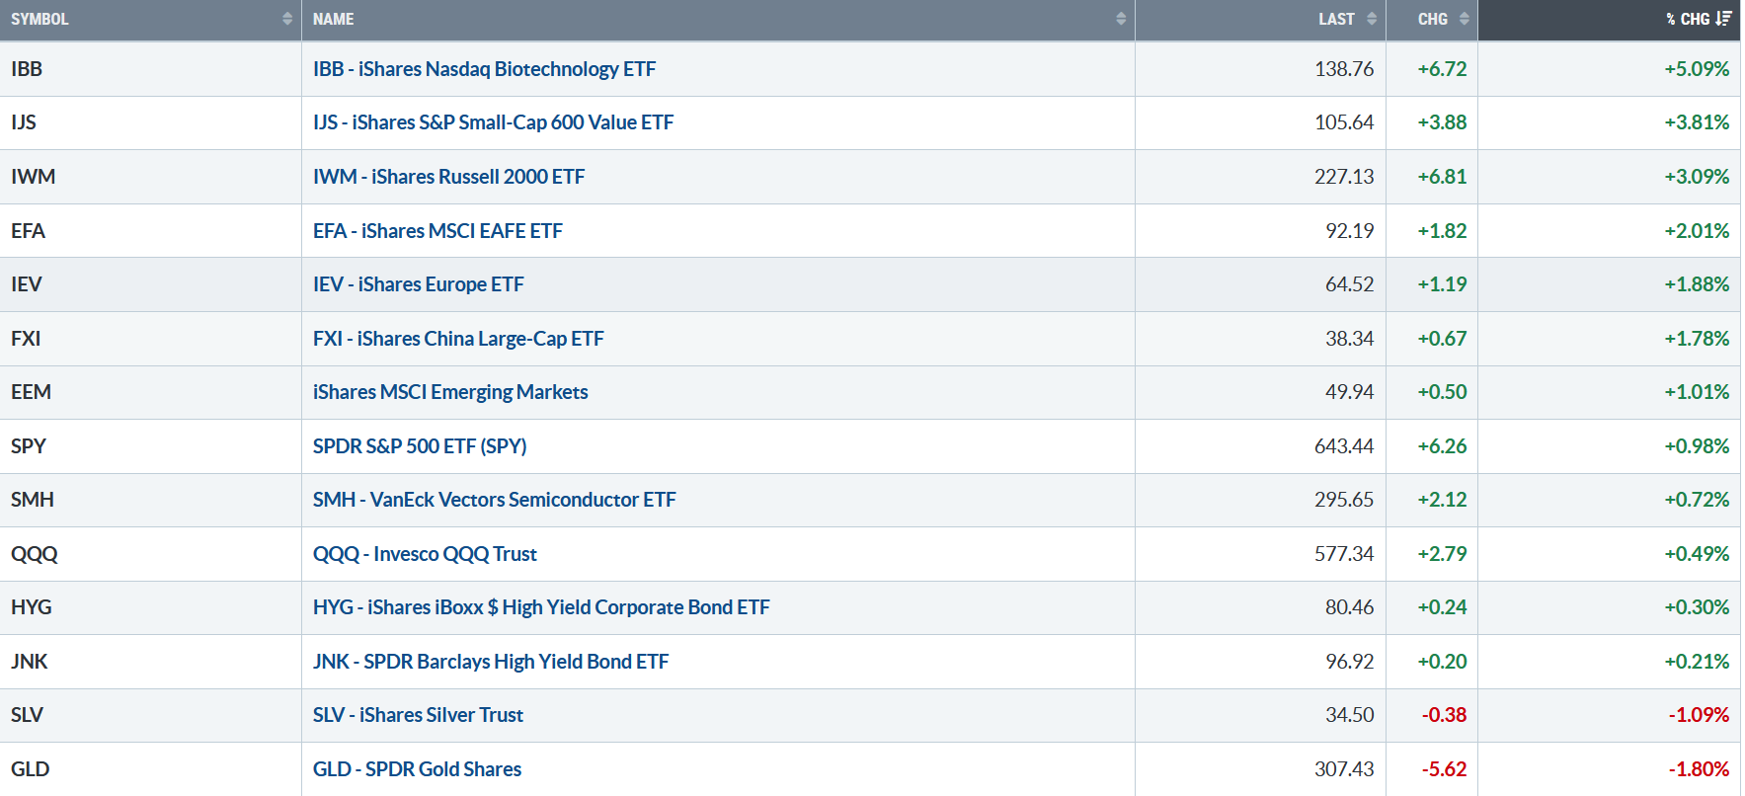Sort table by NAME column header
This screenshot has height=796, width=1745.
click(x=334, y=19)
